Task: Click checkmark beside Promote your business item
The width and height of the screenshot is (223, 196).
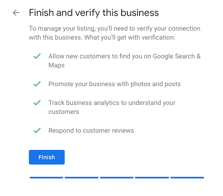Action: tap(37, 84)
